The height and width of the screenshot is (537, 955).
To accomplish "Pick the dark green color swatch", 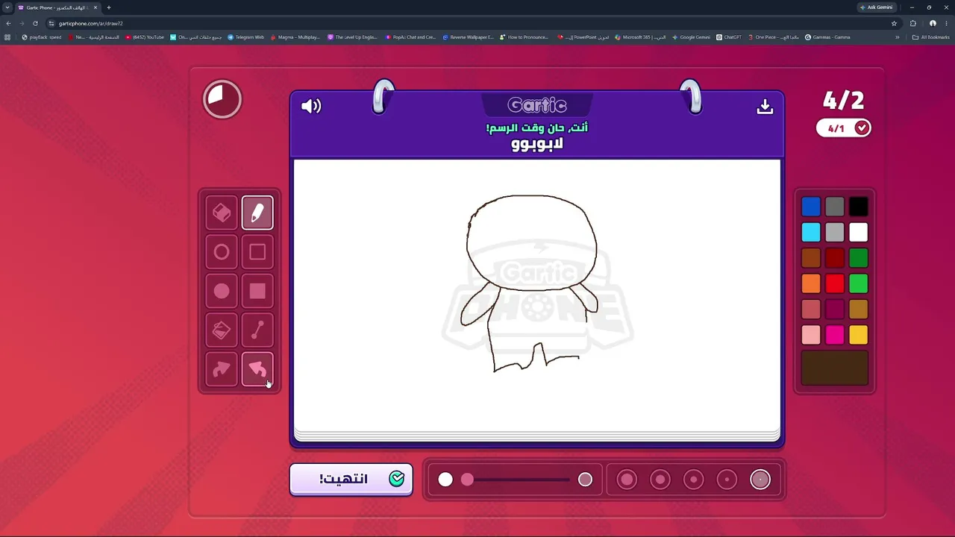I will pos(859,258).
